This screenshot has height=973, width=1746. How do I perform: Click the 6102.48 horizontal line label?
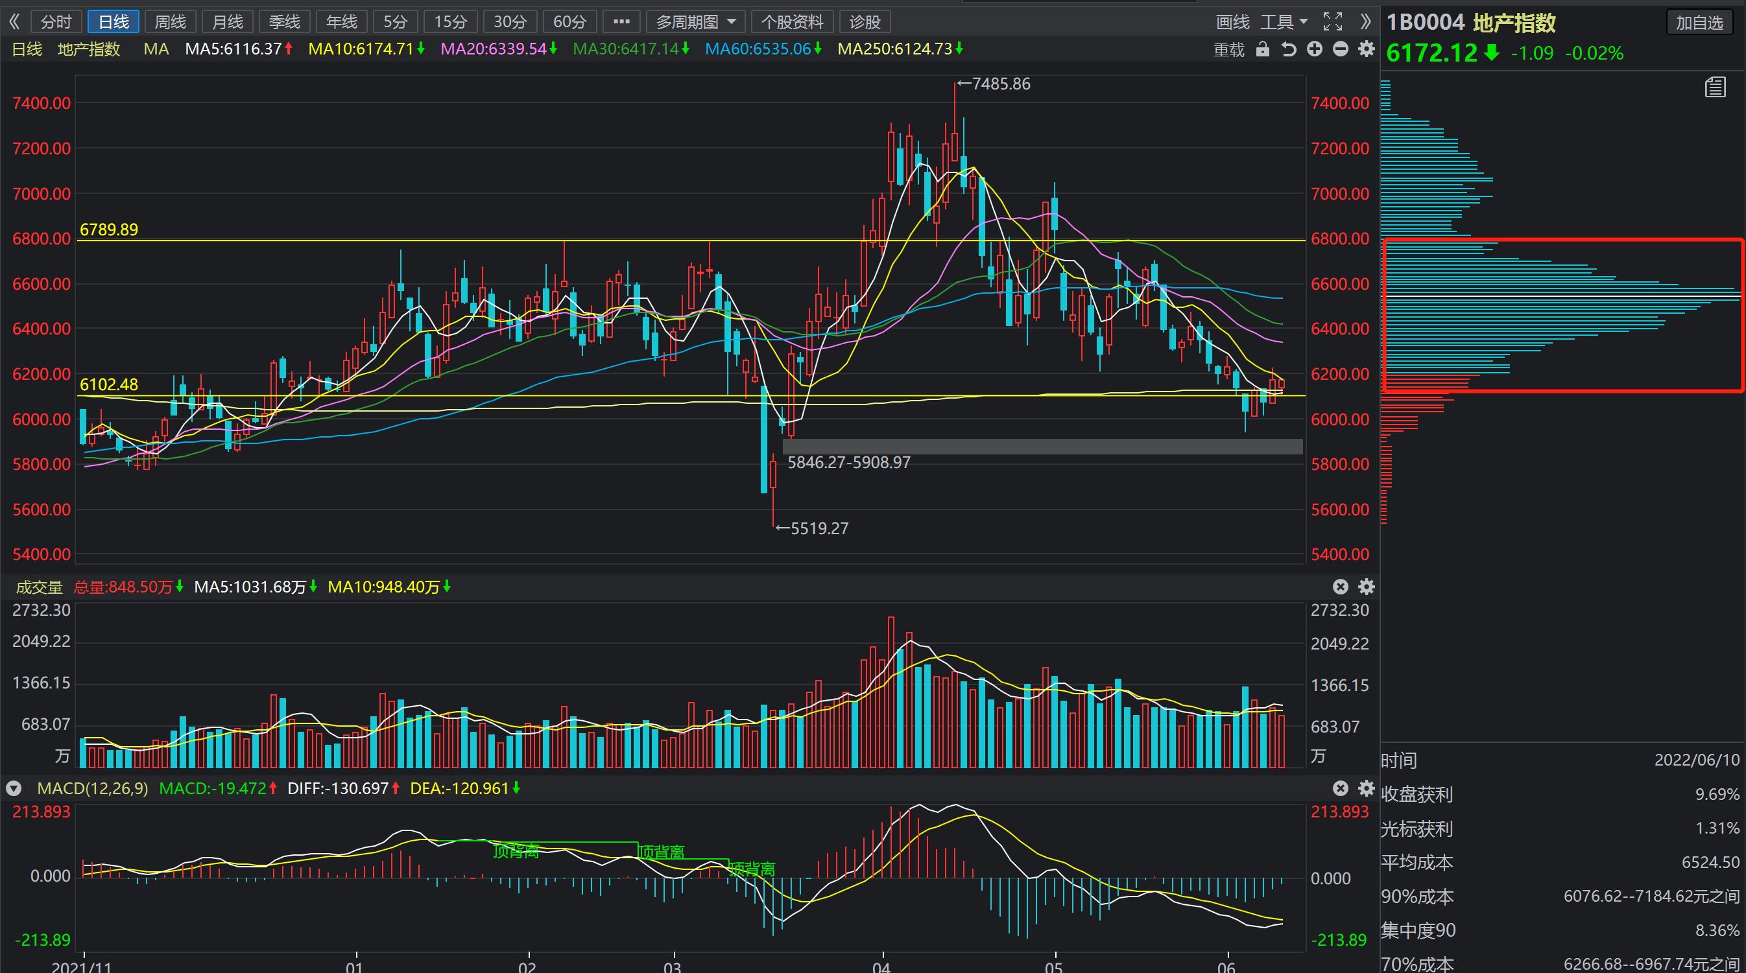point(108,384)
